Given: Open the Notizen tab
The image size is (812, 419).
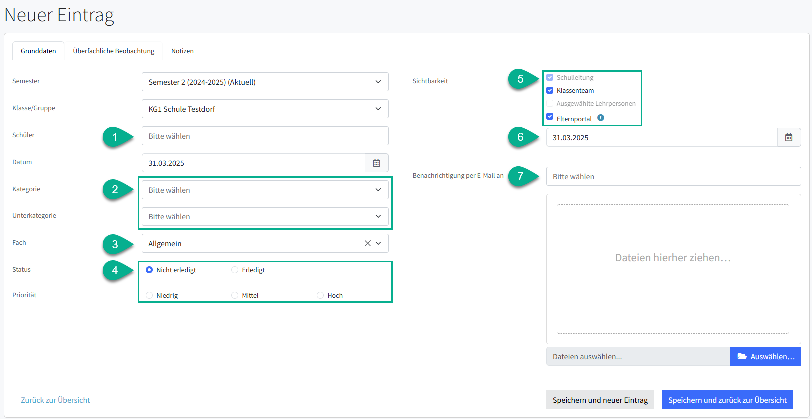Looking at the screenshot, I should pos(182,51).
